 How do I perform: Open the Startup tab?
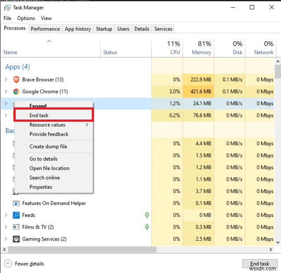coord(104,29)
